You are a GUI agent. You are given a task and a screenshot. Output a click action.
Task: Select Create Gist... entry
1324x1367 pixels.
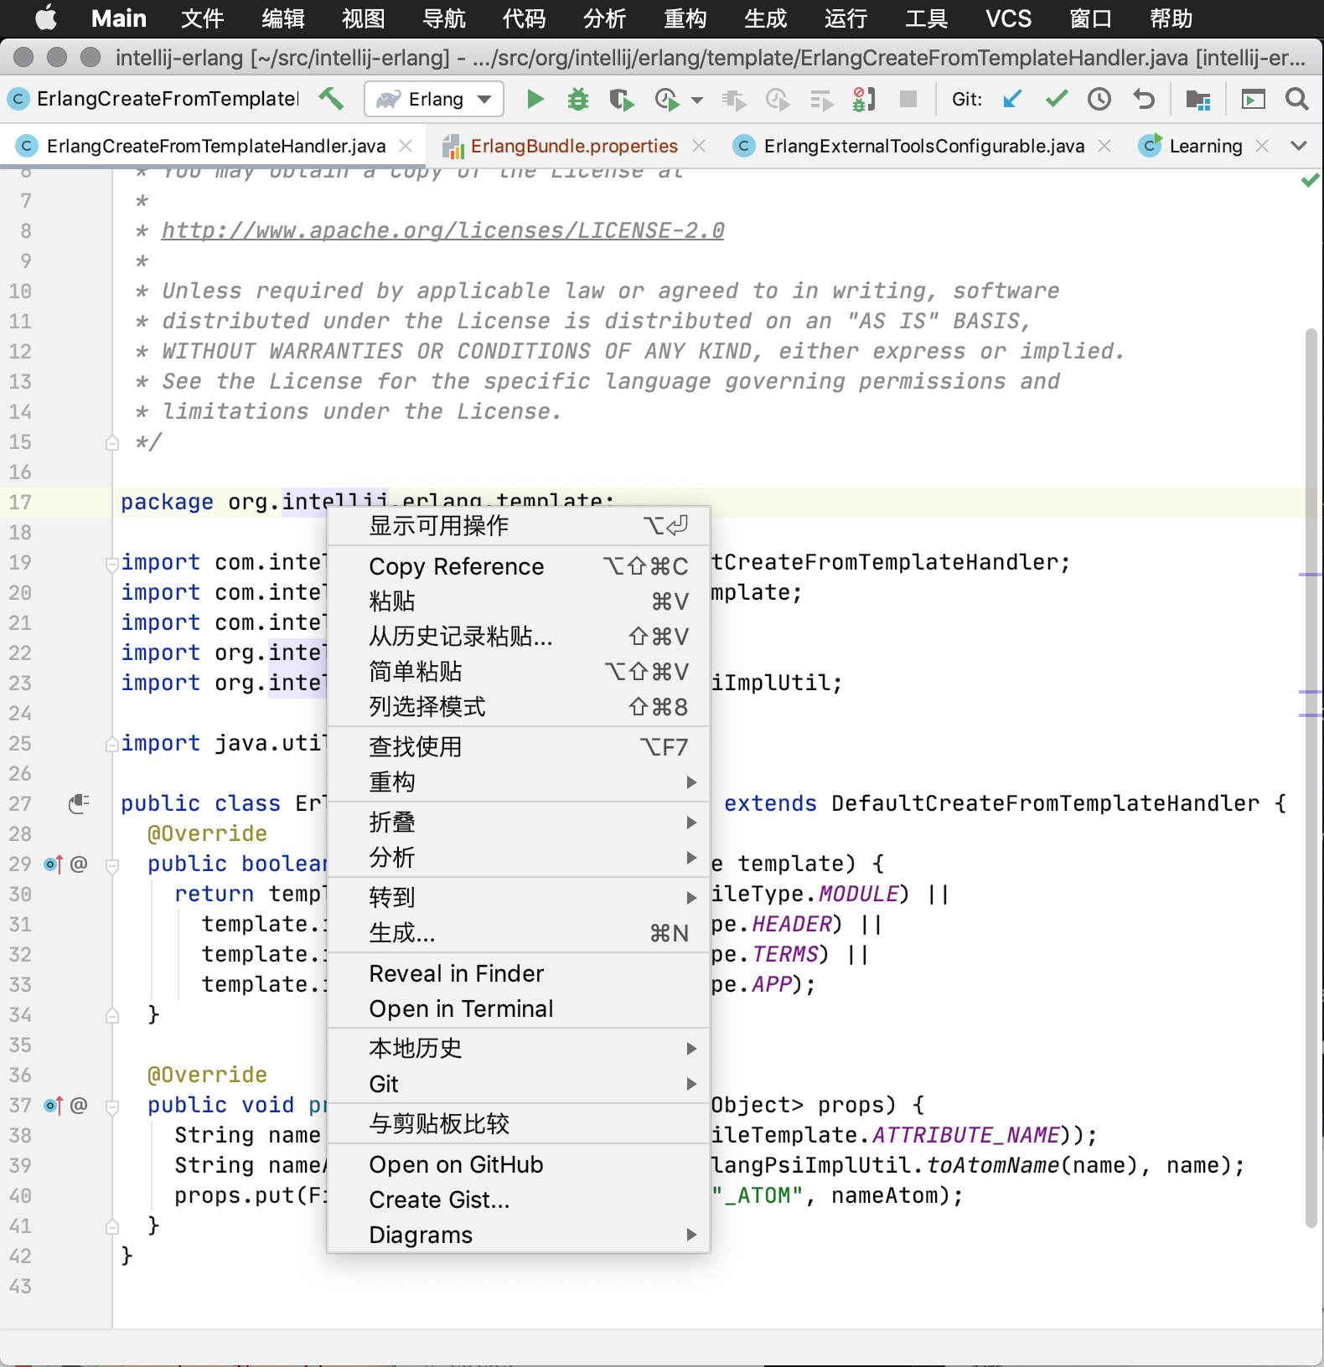[519, 1199]
